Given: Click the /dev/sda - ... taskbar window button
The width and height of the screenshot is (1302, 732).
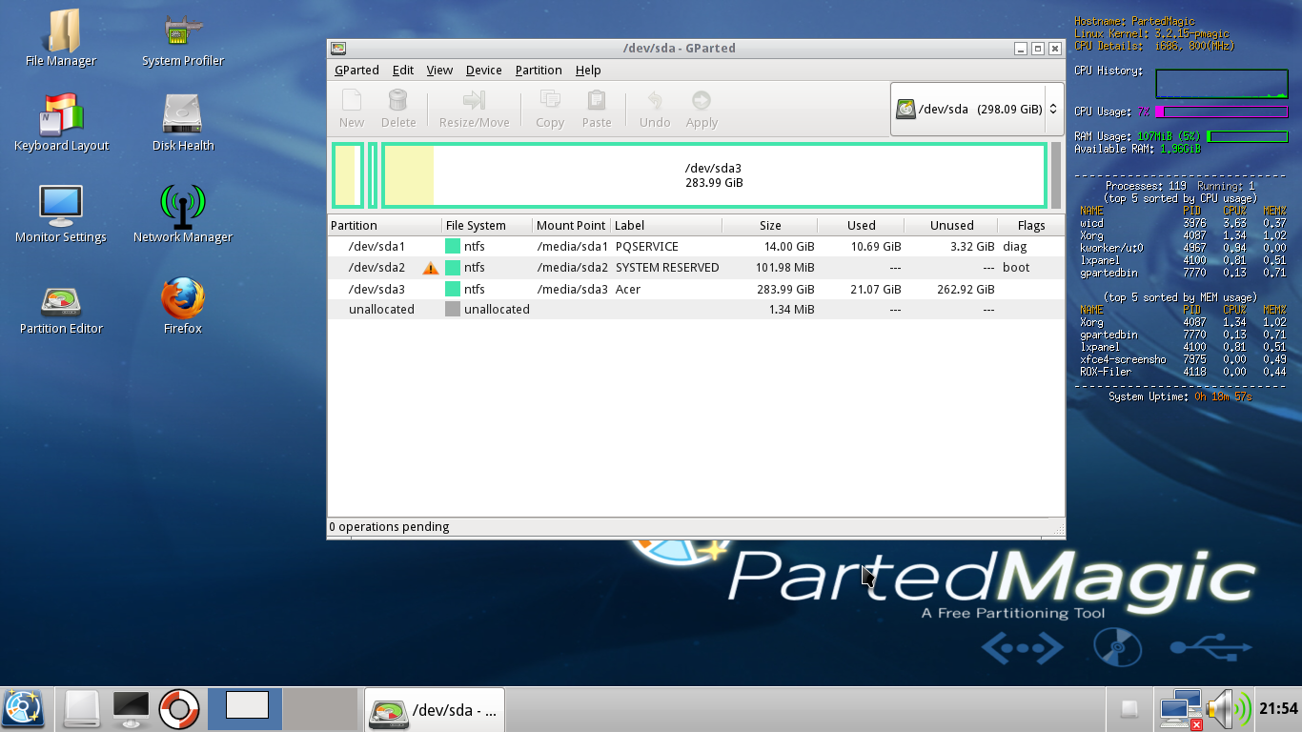Looking at the screenshot, I should coord(435,709).
